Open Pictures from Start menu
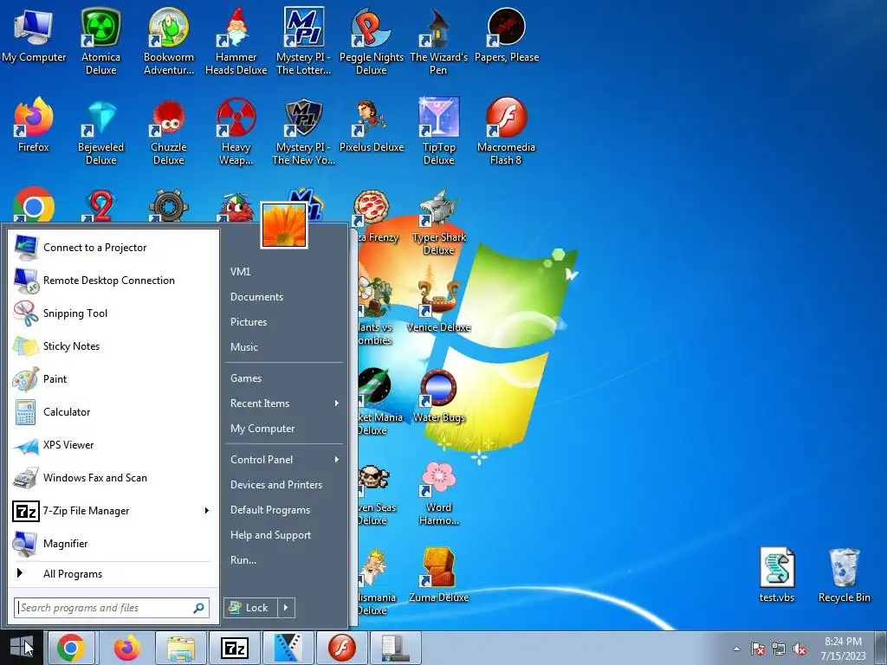The image size is (887, 665). (285, 322)
